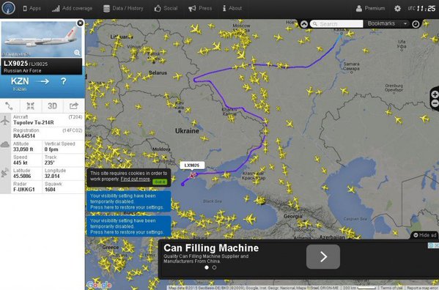Screen dimensions: 439x290
Task: Open the Bookmarks dropdown
Action: tap(387, 23)
